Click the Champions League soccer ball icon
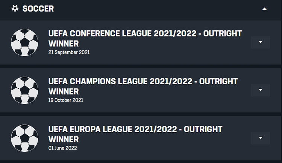This screenshot has width=282, height=163. click(24, 90)
